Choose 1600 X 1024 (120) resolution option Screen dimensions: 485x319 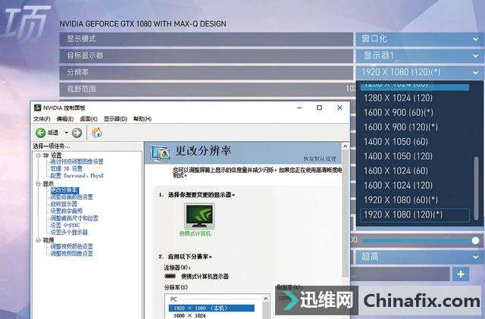tap(415, 186)
